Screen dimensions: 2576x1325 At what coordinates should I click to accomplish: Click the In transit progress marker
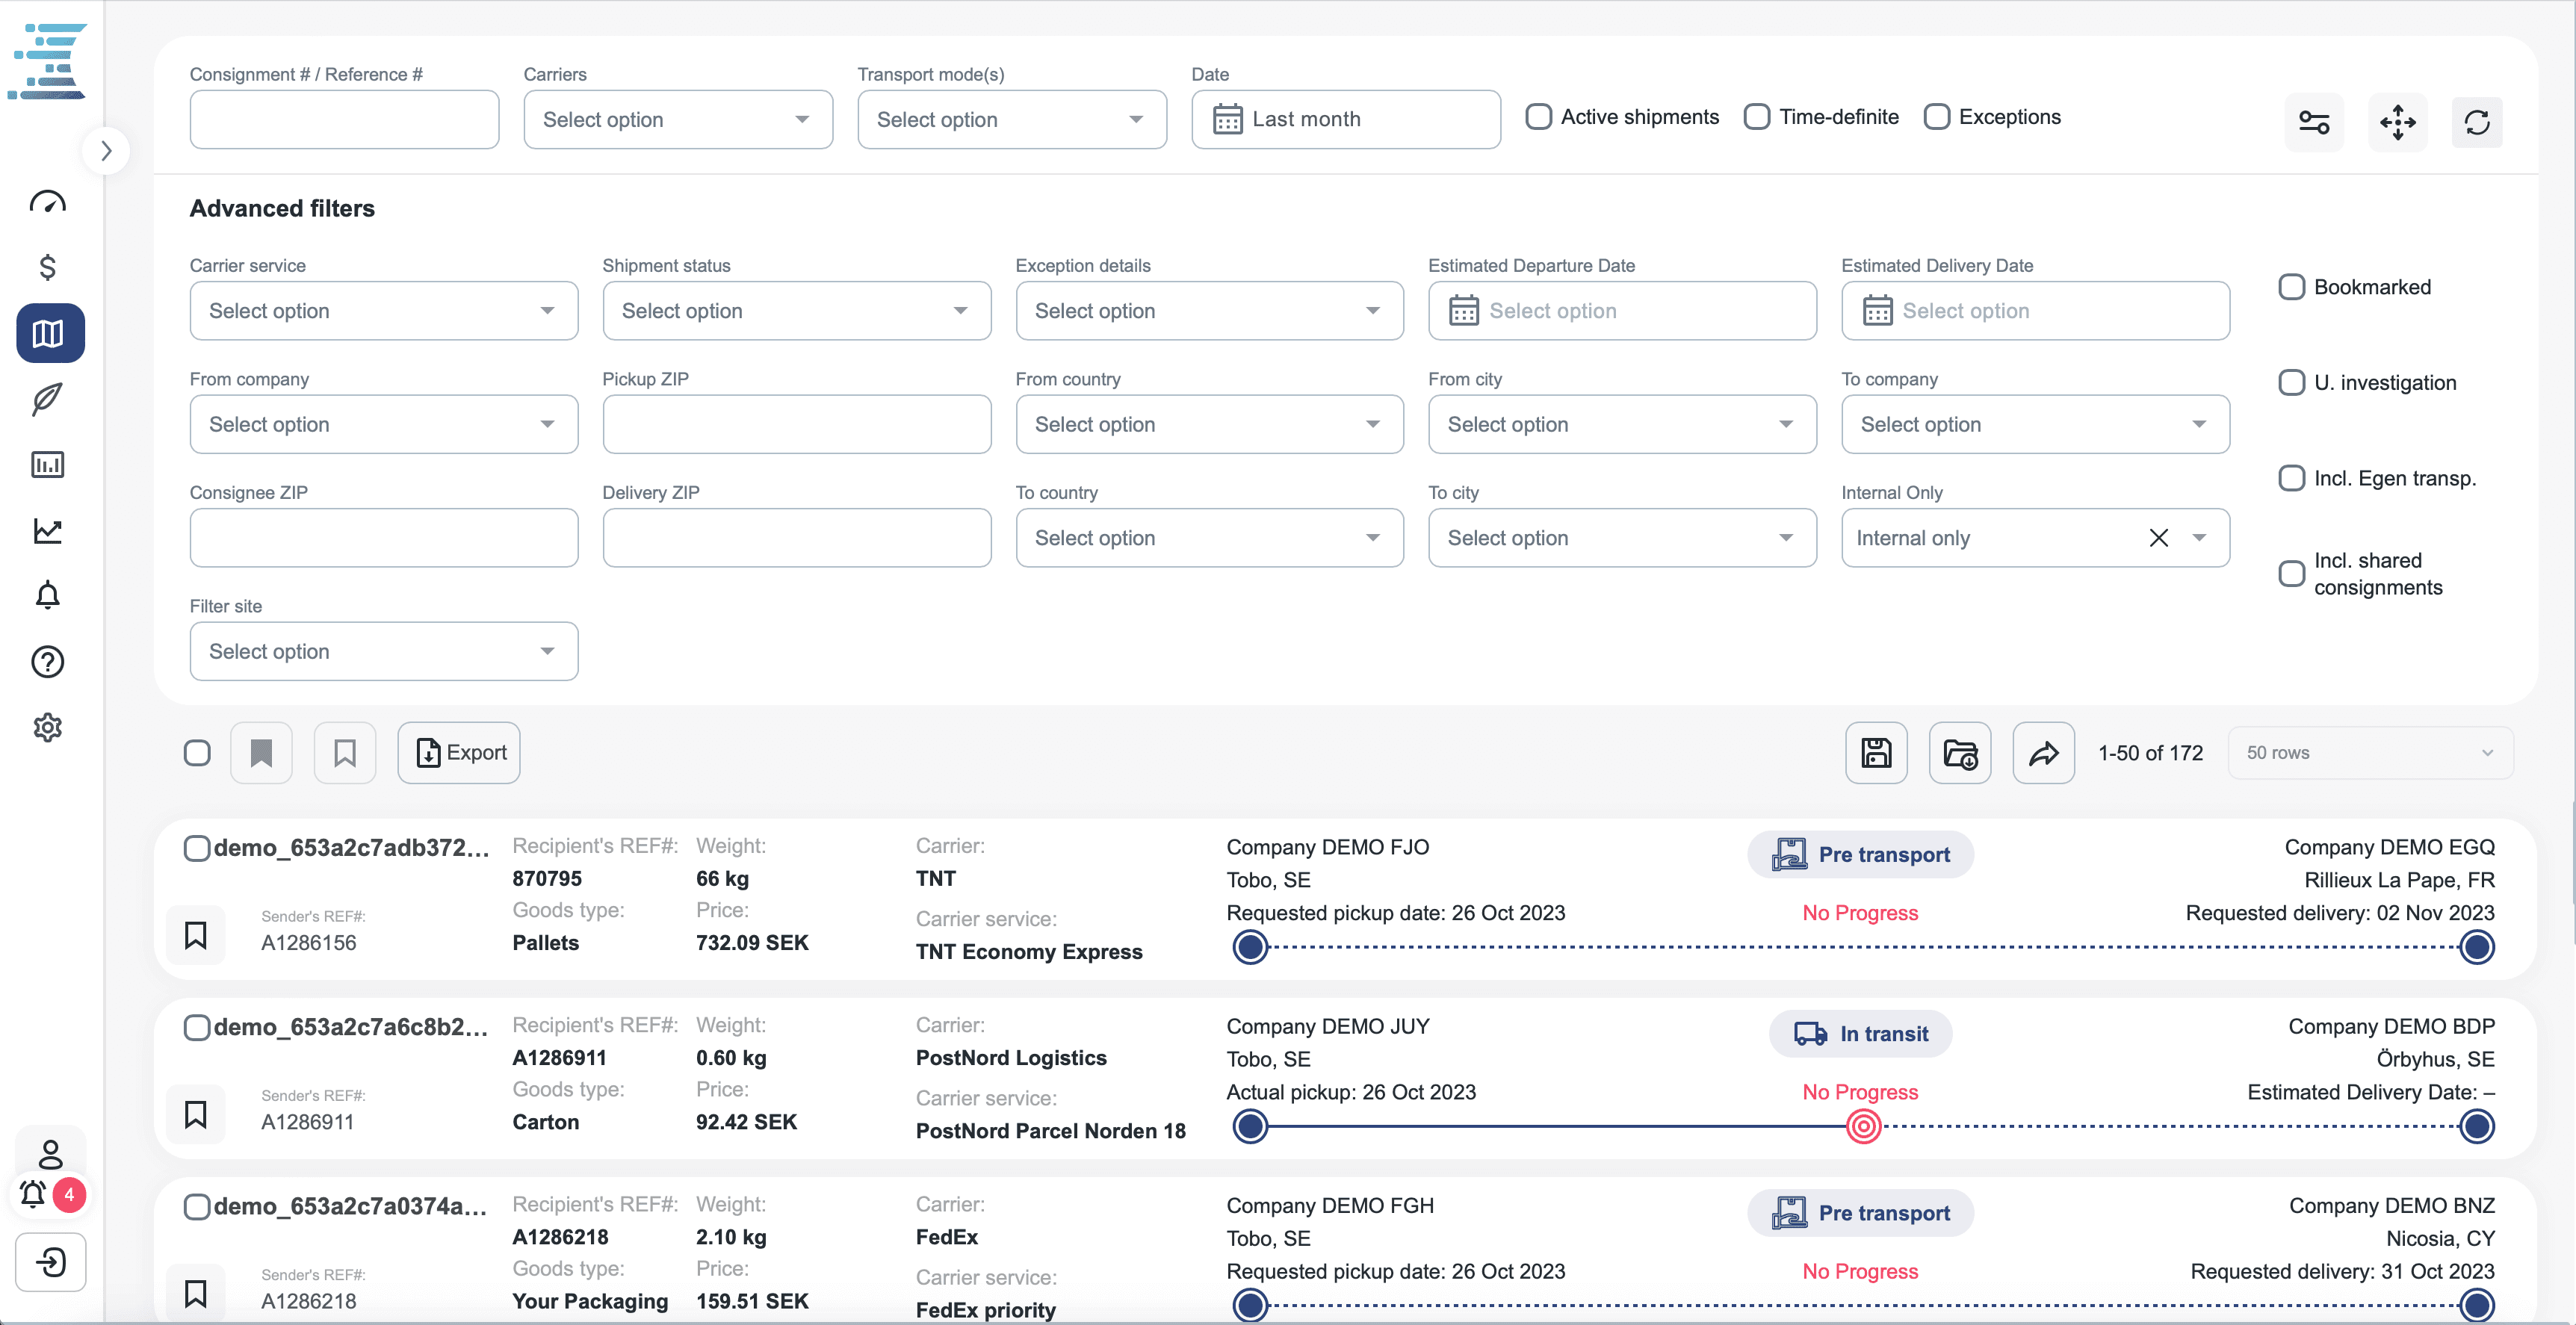tap(1863, 1127)
